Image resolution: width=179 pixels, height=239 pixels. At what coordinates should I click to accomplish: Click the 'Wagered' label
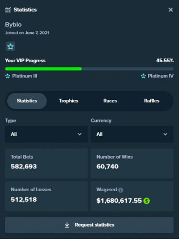click(107, 190)
